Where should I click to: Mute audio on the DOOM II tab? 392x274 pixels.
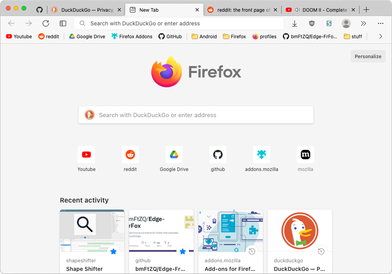coord(297,10)
